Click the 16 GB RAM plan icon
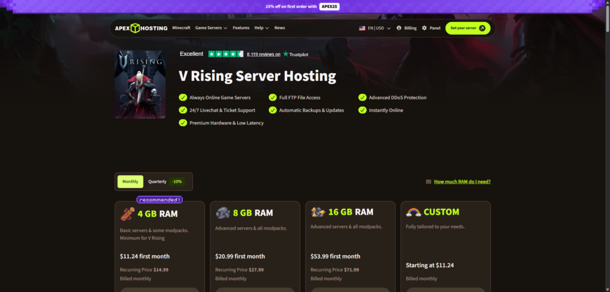This screenshot has width=610, height=292. 318,212
